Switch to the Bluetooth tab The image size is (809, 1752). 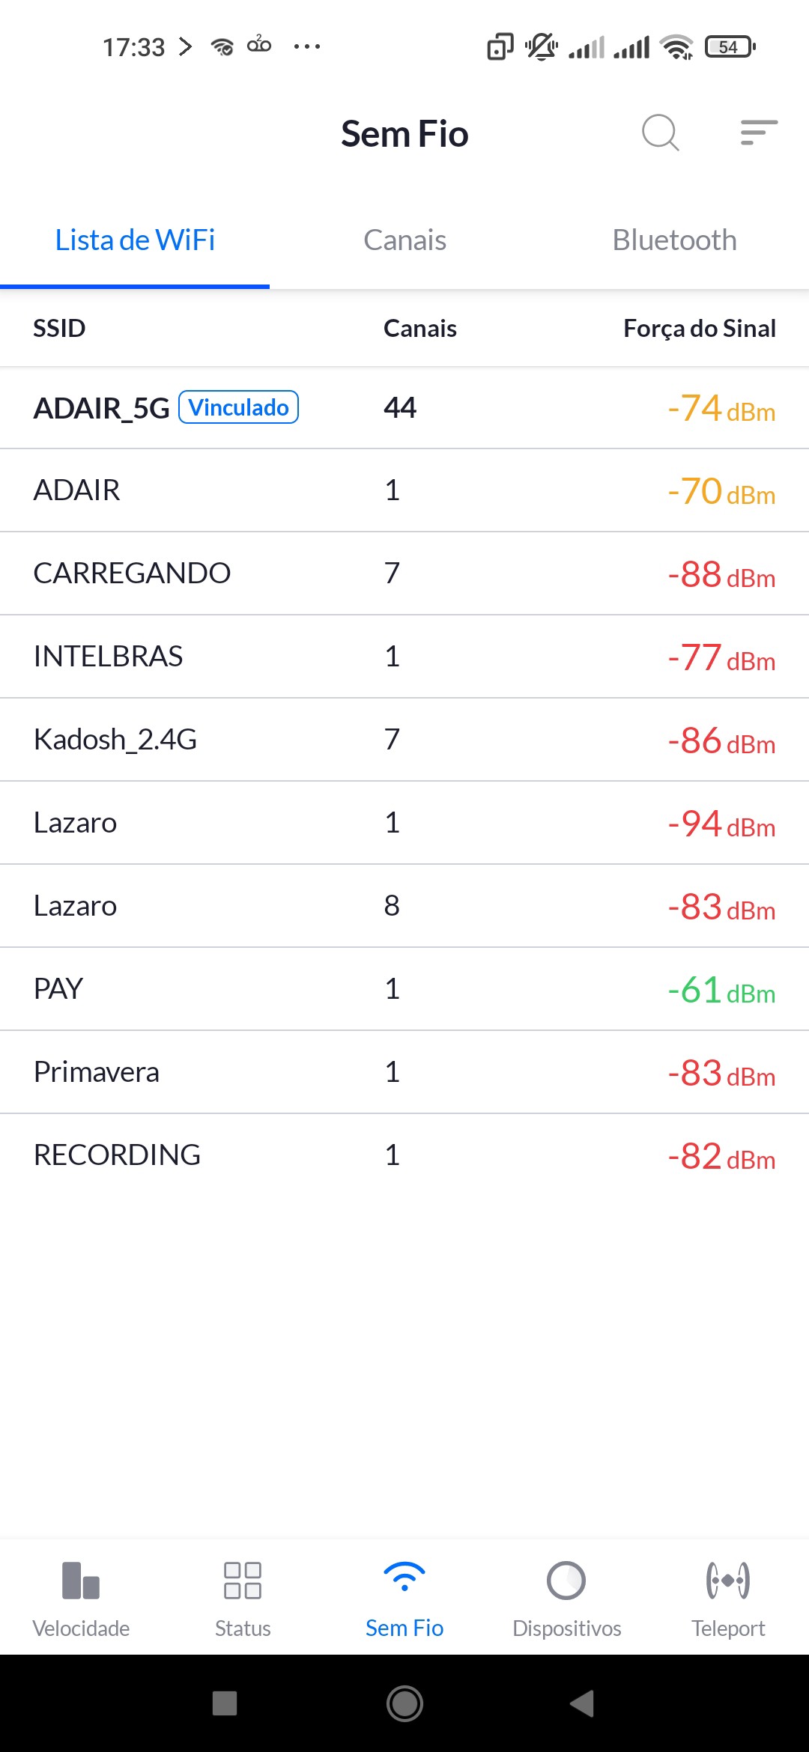(x=674, y=240)
